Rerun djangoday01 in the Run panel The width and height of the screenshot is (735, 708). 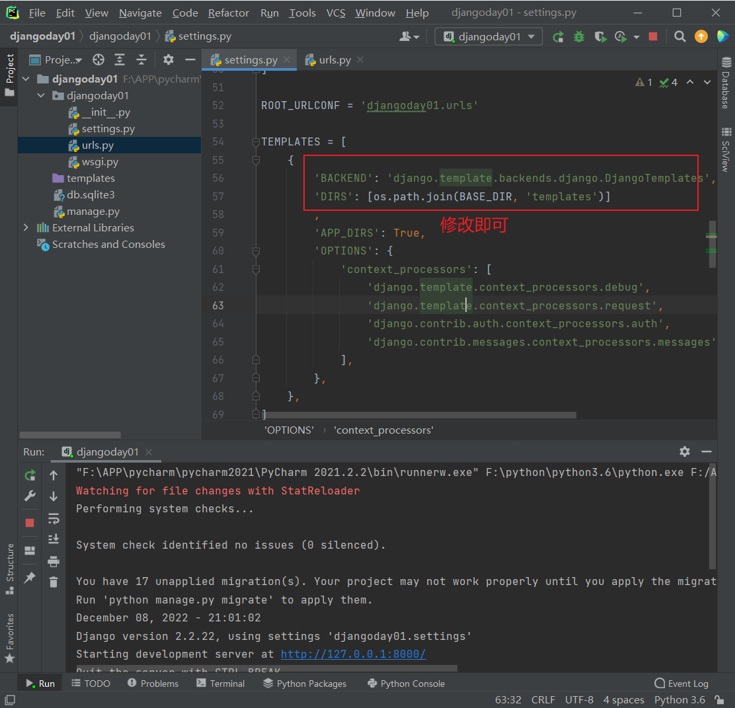click(30, 475)
